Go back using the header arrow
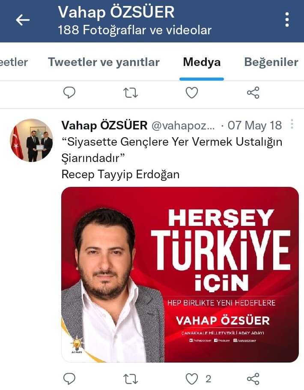The image size is (304, 390). coord(23,20)
